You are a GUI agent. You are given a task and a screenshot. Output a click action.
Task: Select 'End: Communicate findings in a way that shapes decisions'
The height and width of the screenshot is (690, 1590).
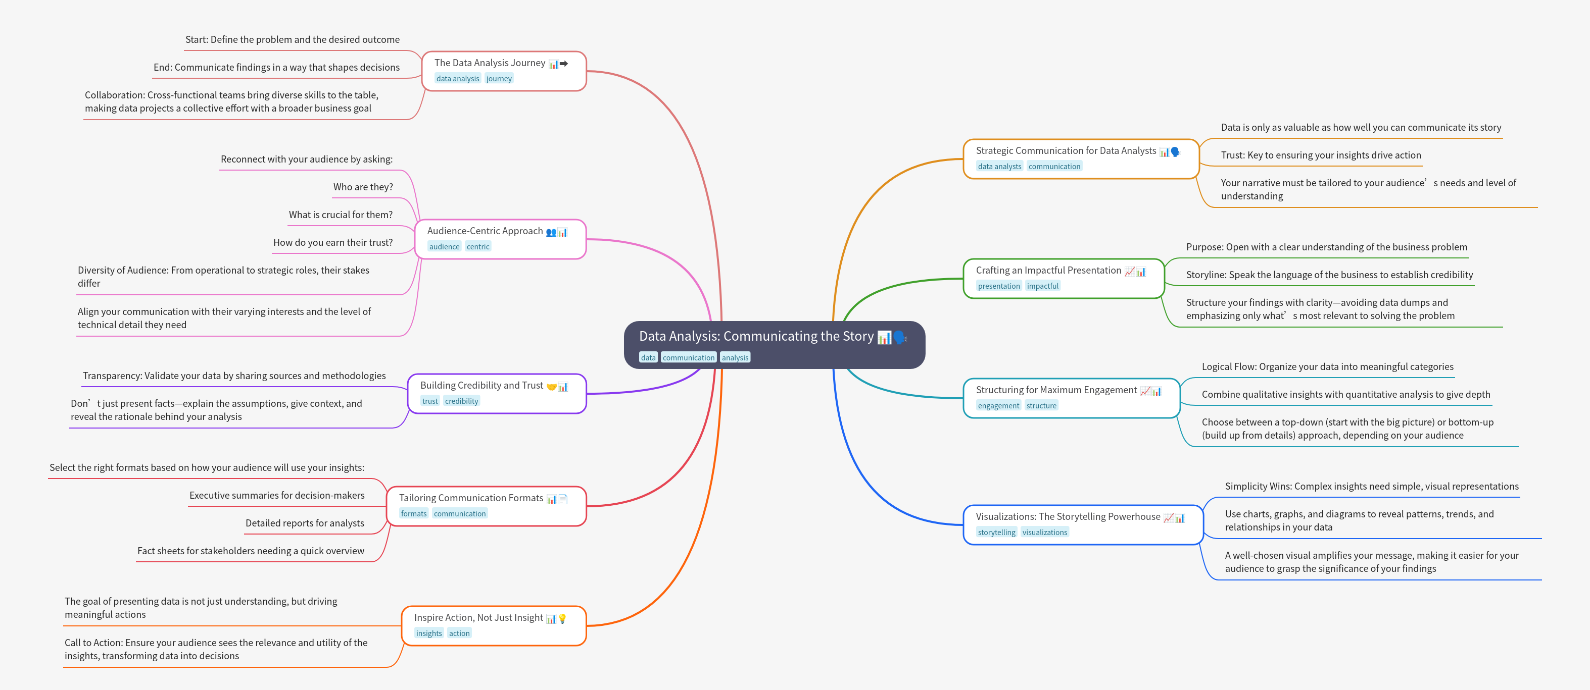[276, 67]
